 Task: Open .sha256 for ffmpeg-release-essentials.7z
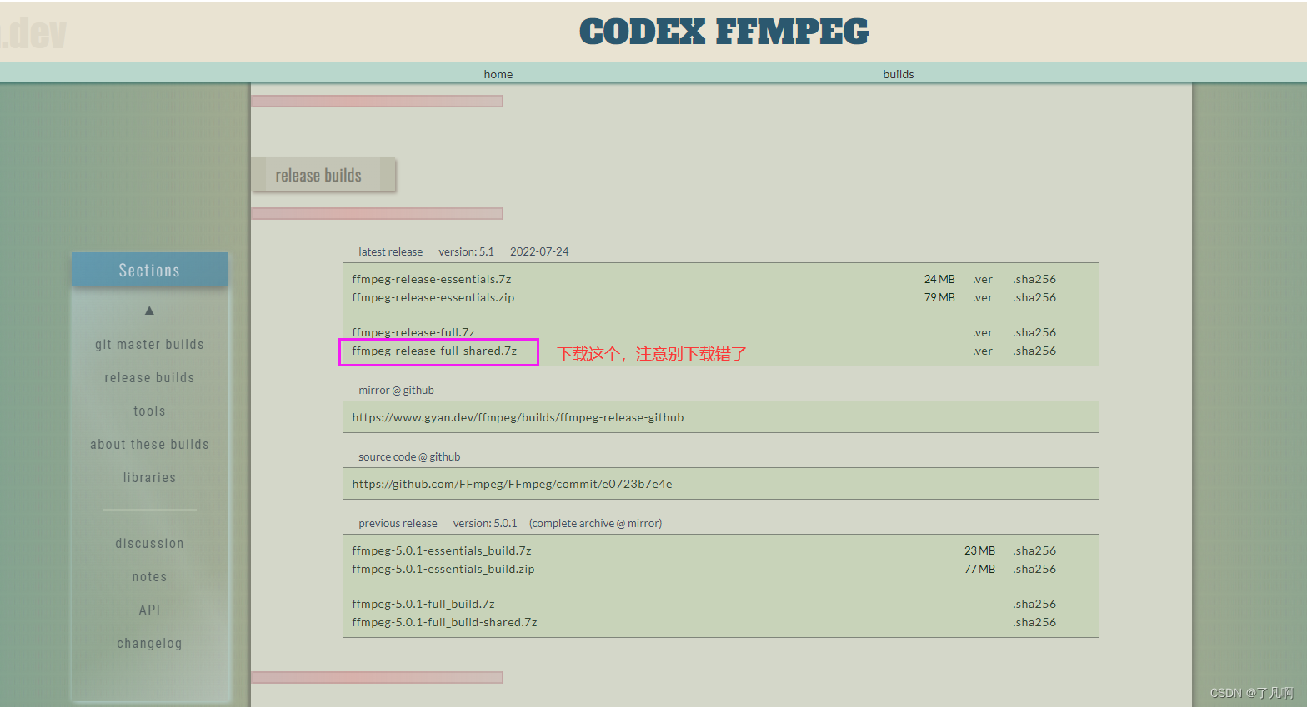pos(1034,279)
